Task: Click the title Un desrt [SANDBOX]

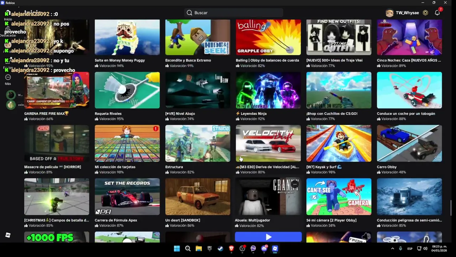Action: (x=182, y=220)
